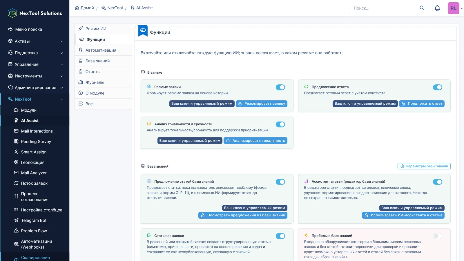Open Параметры базы знаний settings

(x=424, y=166)
